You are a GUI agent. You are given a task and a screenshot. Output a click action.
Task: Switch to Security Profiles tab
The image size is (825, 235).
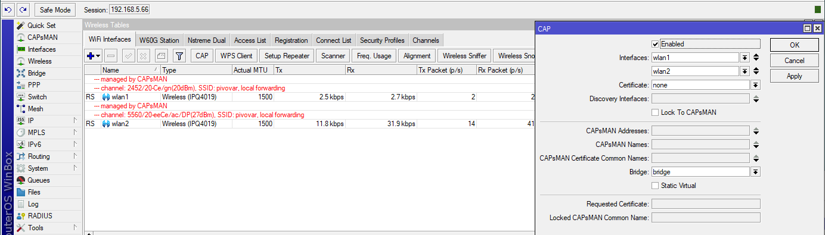382,40
